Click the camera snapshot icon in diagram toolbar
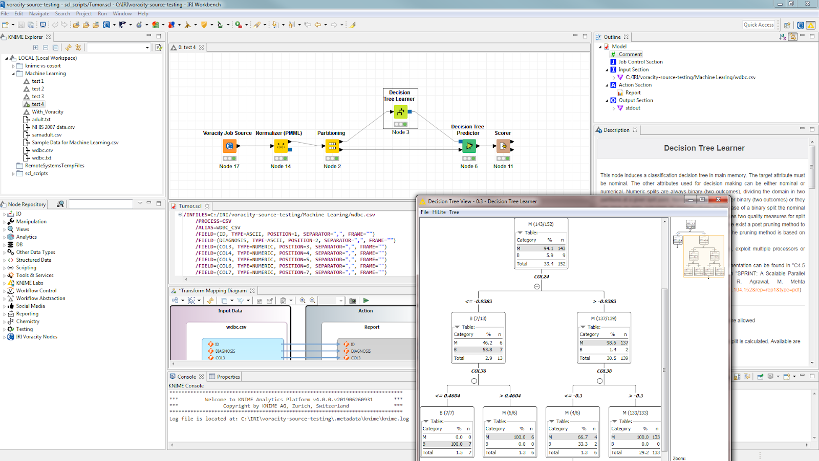Screen dimensions: 819x461 click(353, 301)
